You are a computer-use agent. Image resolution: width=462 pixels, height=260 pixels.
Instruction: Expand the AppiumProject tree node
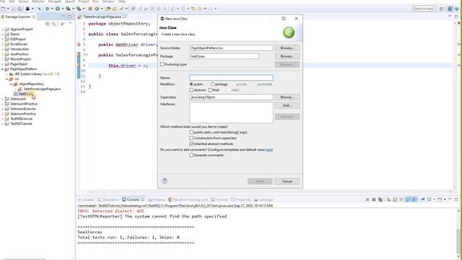pos(2,29)
